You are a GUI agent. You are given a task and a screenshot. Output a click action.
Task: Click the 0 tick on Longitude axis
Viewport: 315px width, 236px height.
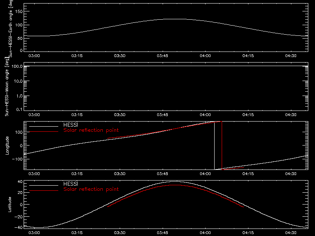21,146
